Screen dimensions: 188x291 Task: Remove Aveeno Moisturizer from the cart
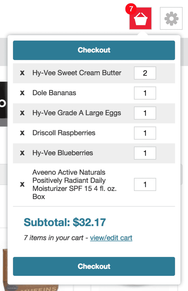(x=22, y=184)
